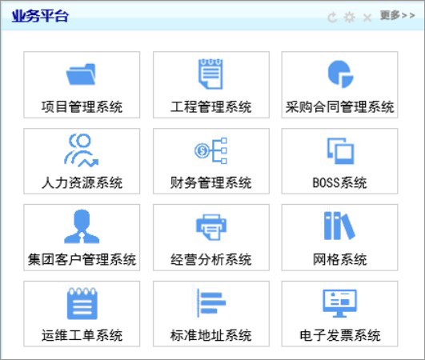Open panel settings gear icon
This screenshot has height=360, width=425.
click(350, 18)
